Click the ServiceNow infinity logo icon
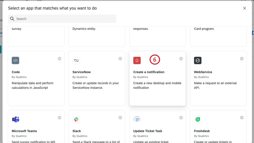This screenshot has width=254, height=143. pyautogui.click(x=76, y=60)
